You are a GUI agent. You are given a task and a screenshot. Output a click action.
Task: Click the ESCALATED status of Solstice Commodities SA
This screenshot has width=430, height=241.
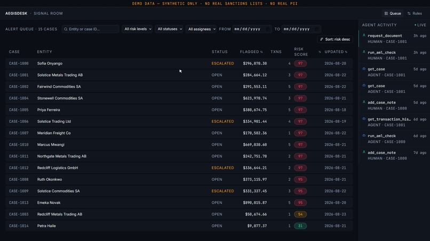point(222,191)
